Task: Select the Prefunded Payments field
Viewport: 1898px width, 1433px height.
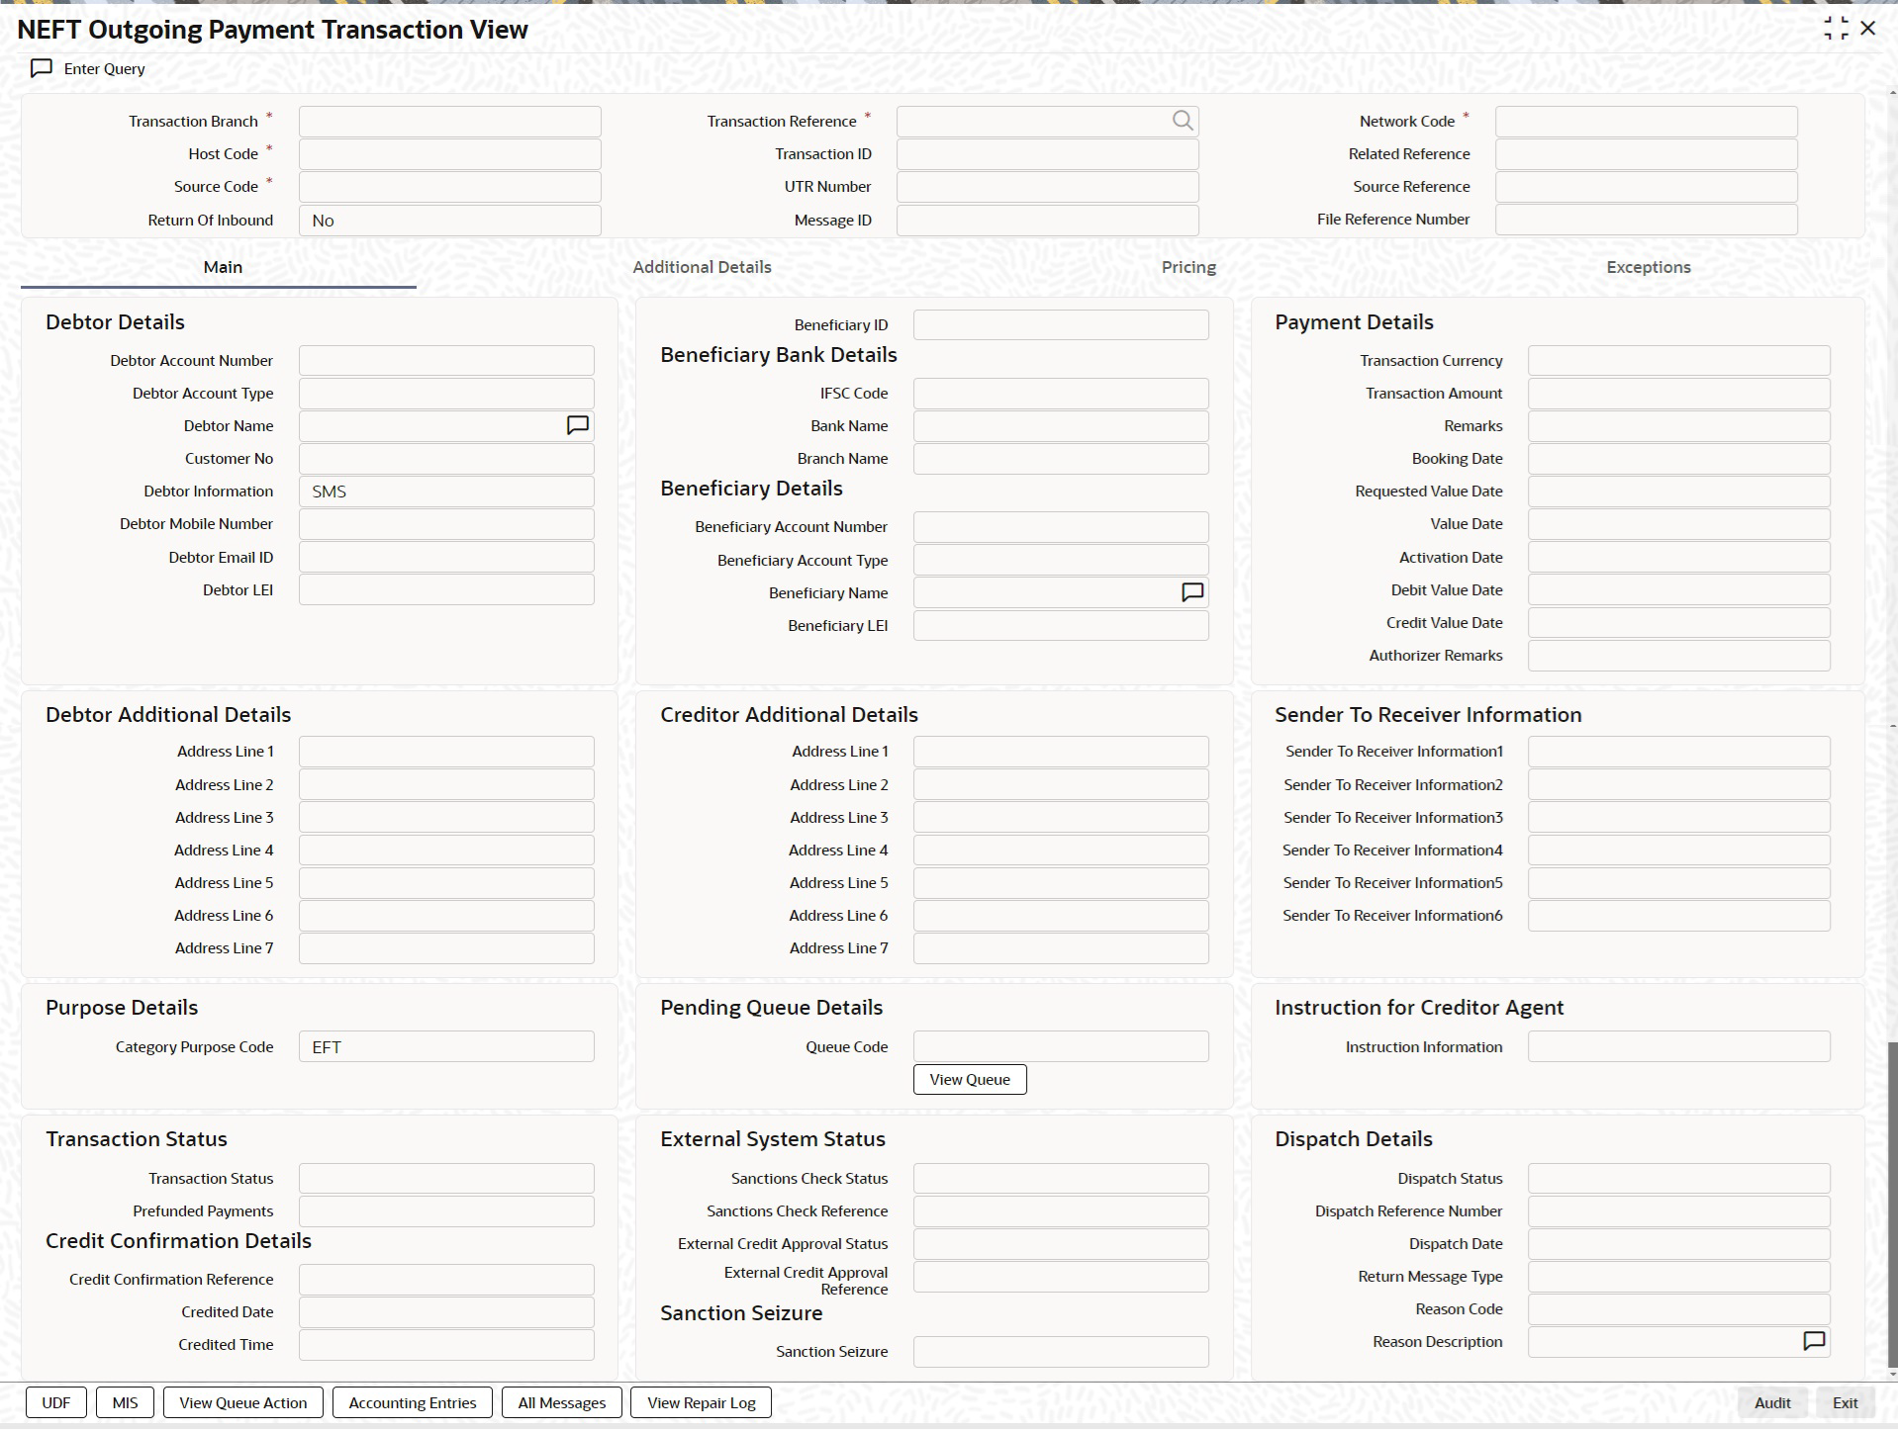Action: click(x=446, y=1210)
